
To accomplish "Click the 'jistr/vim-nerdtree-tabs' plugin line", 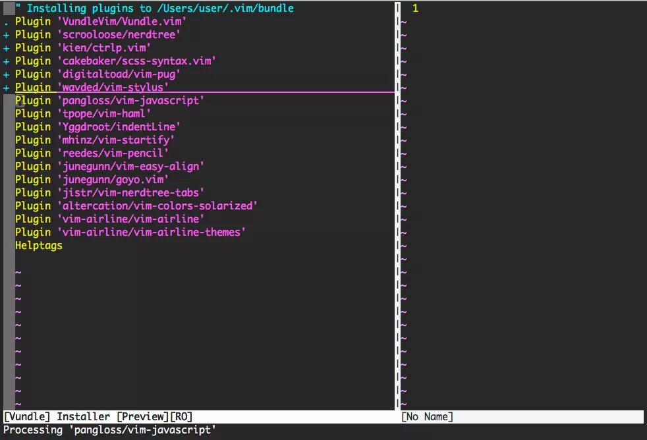I will click(x=110, y=193).
